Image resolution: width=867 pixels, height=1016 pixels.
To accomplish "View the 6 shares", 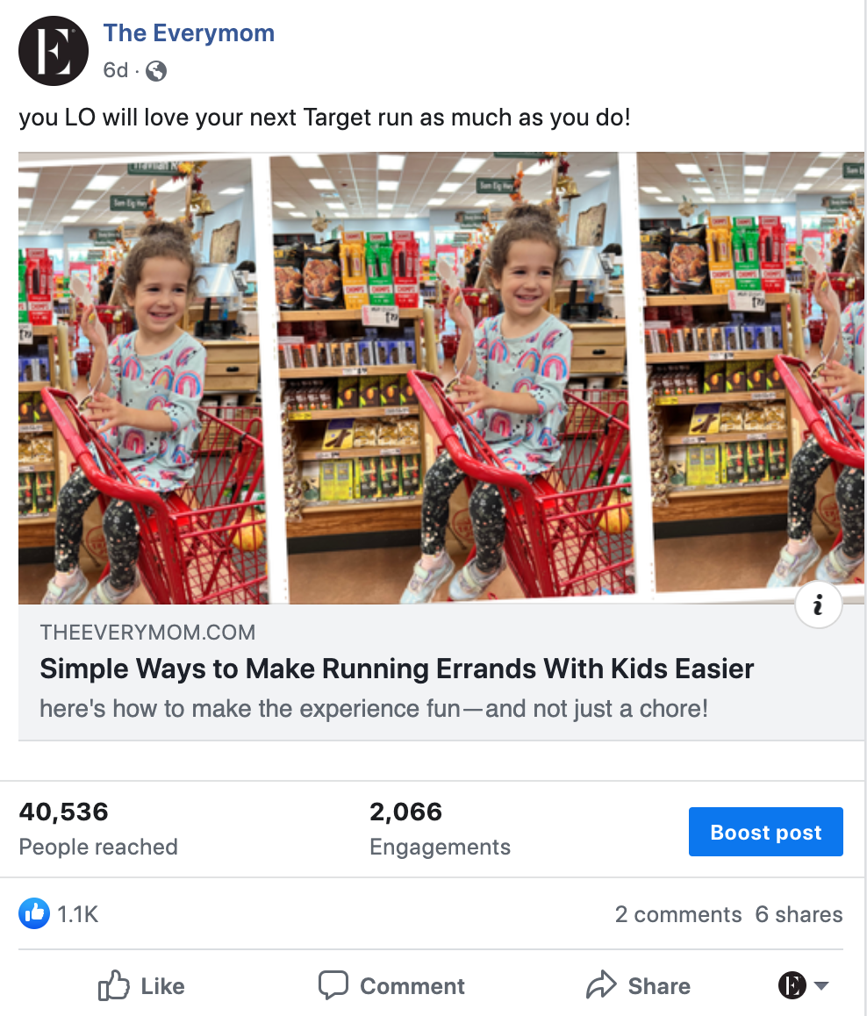I will point(799,914).
